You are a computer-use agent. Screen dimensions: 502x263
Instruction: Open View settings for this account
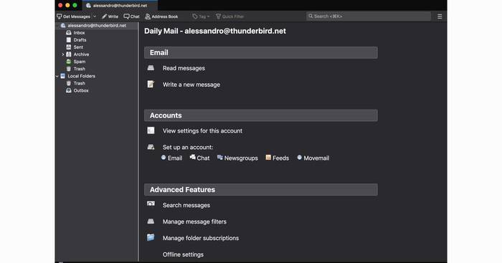click(202, 131)
